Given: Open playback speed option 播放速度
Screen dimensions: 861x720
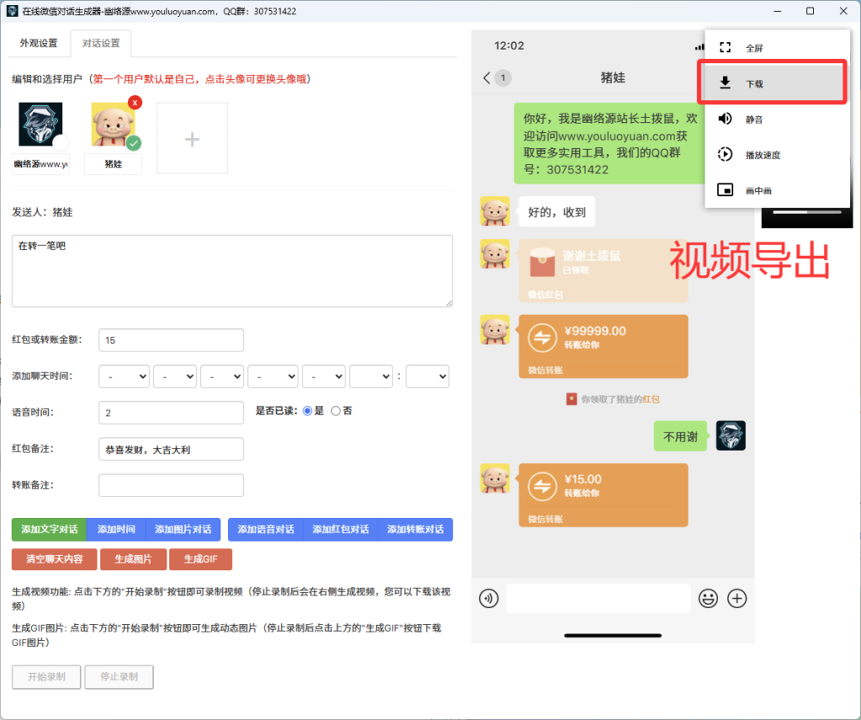Looking at the screenshot, I should tap(776, 154).
